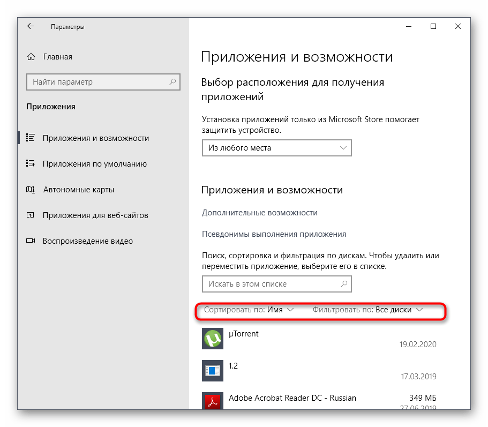Click the µTorrent app icon
The image size is (488, 427).
coord(212,339)
